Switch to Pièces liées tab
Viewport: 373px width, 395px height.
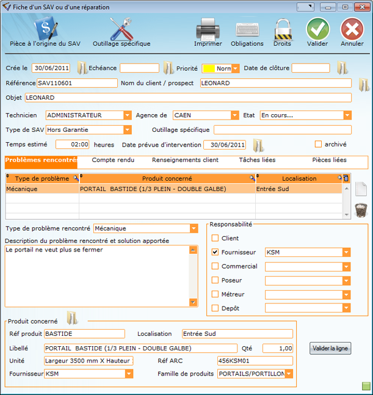(329, 160)
